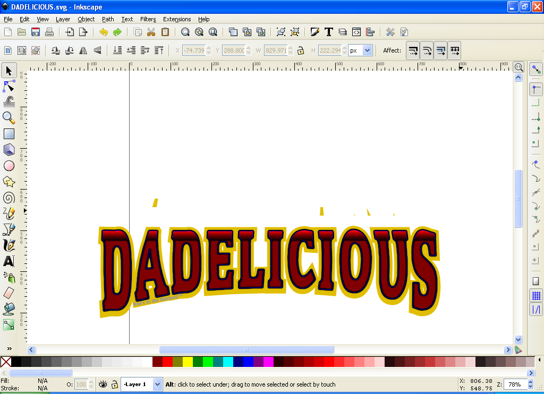This screenshot has width=544, height=394.
Task: Toggle current layer visibility eye
Action: [x=103, y=384]
